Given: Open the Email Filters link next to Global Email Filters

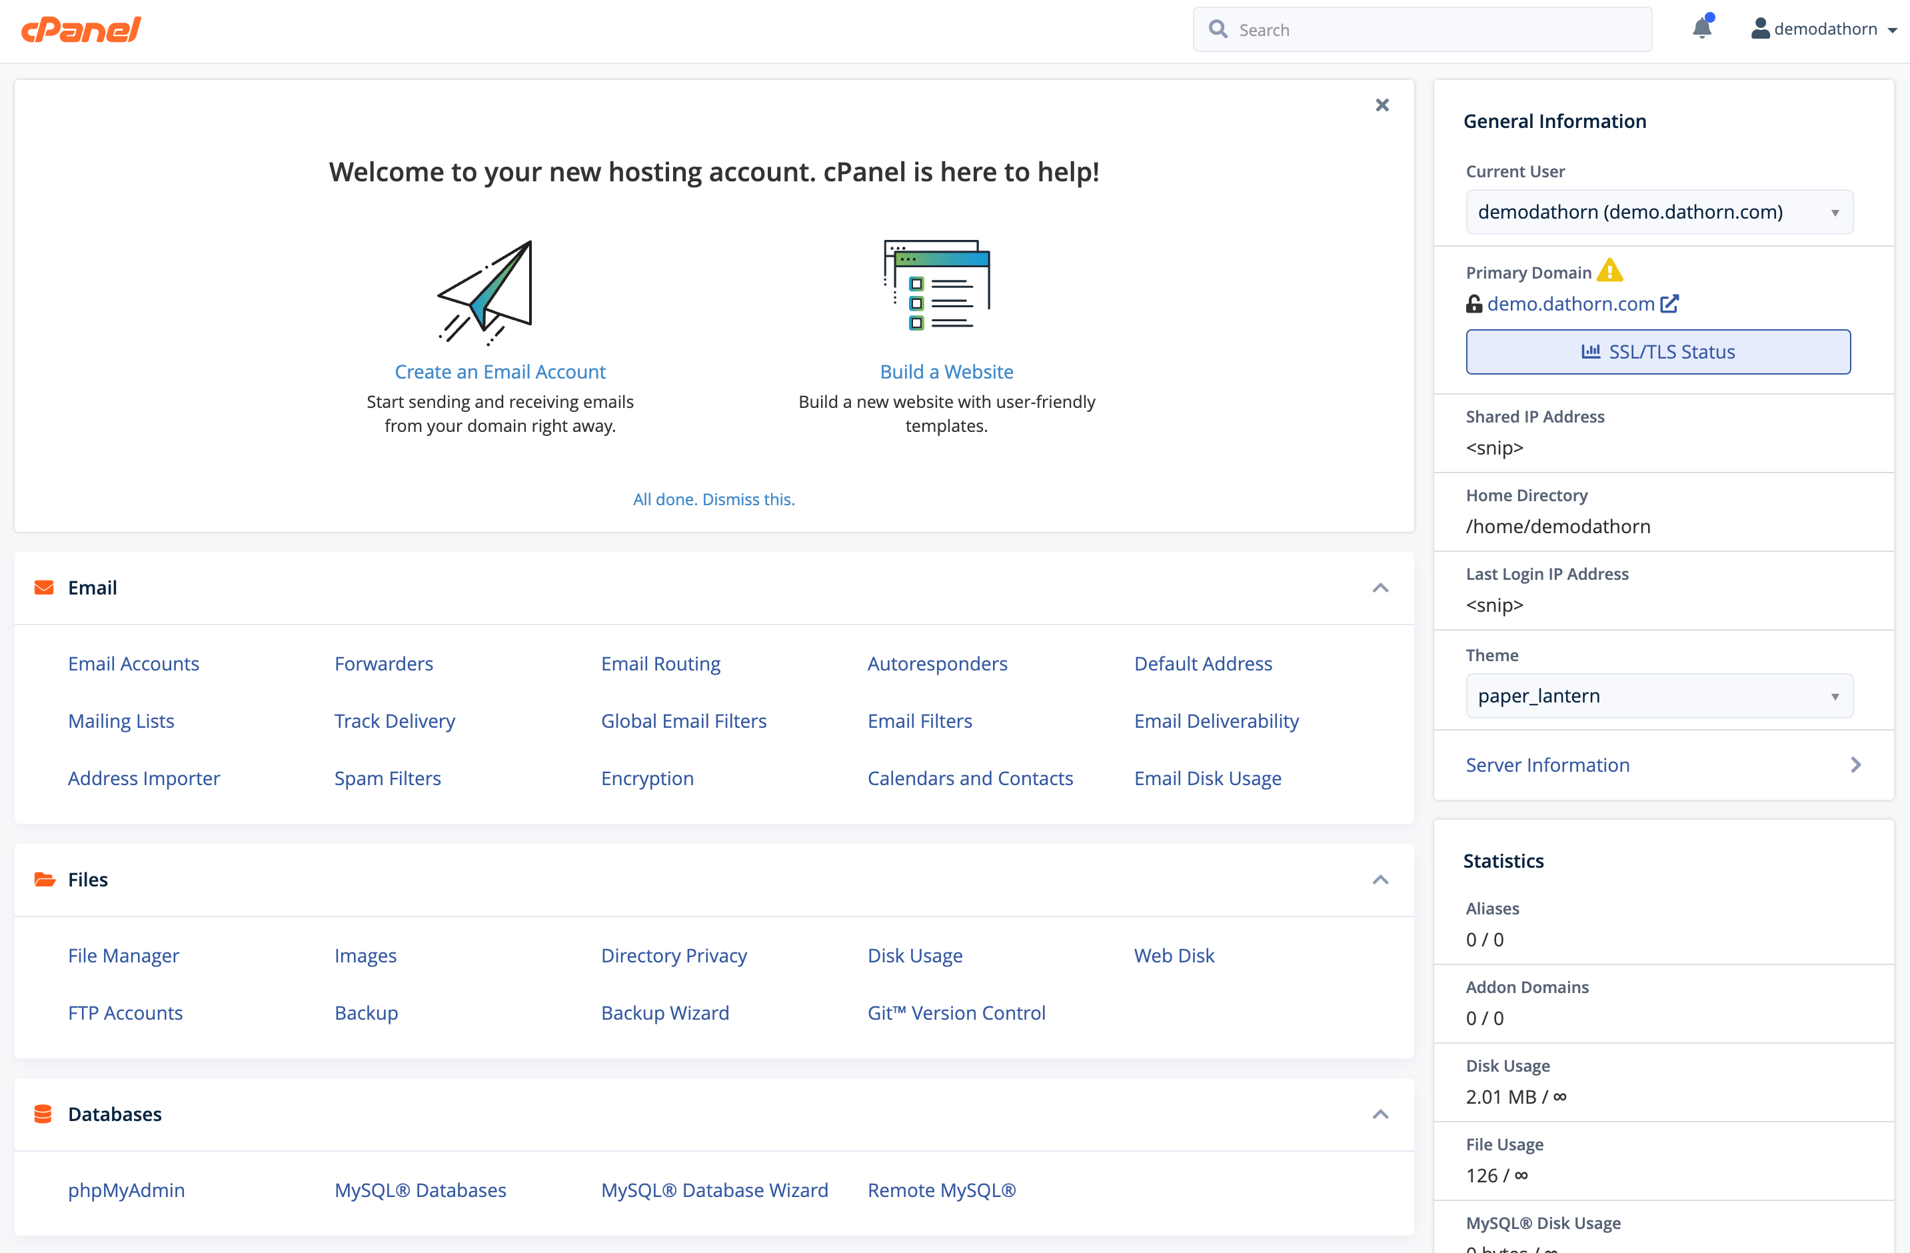Looking at the screenshot, I should tap(920, 720).
